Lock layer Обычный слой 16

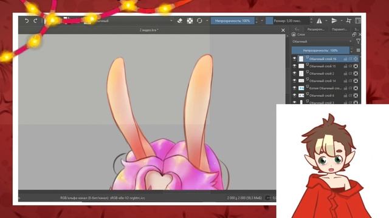[x=345, y=59]
